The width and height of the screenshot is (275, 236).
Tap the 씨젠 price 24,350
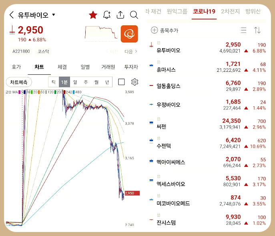(231, 121)
